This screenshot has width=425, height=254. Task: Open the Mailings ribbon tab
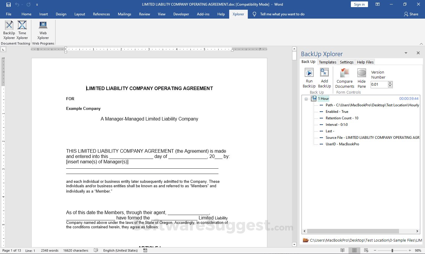[124, 14]
